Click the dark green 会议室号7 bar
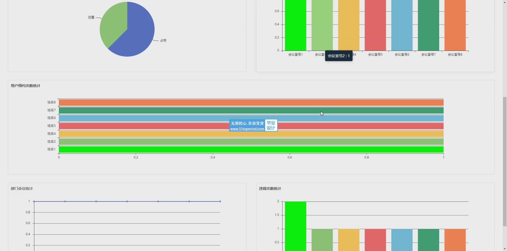This screenshot has width=507, height=251. 428,26
